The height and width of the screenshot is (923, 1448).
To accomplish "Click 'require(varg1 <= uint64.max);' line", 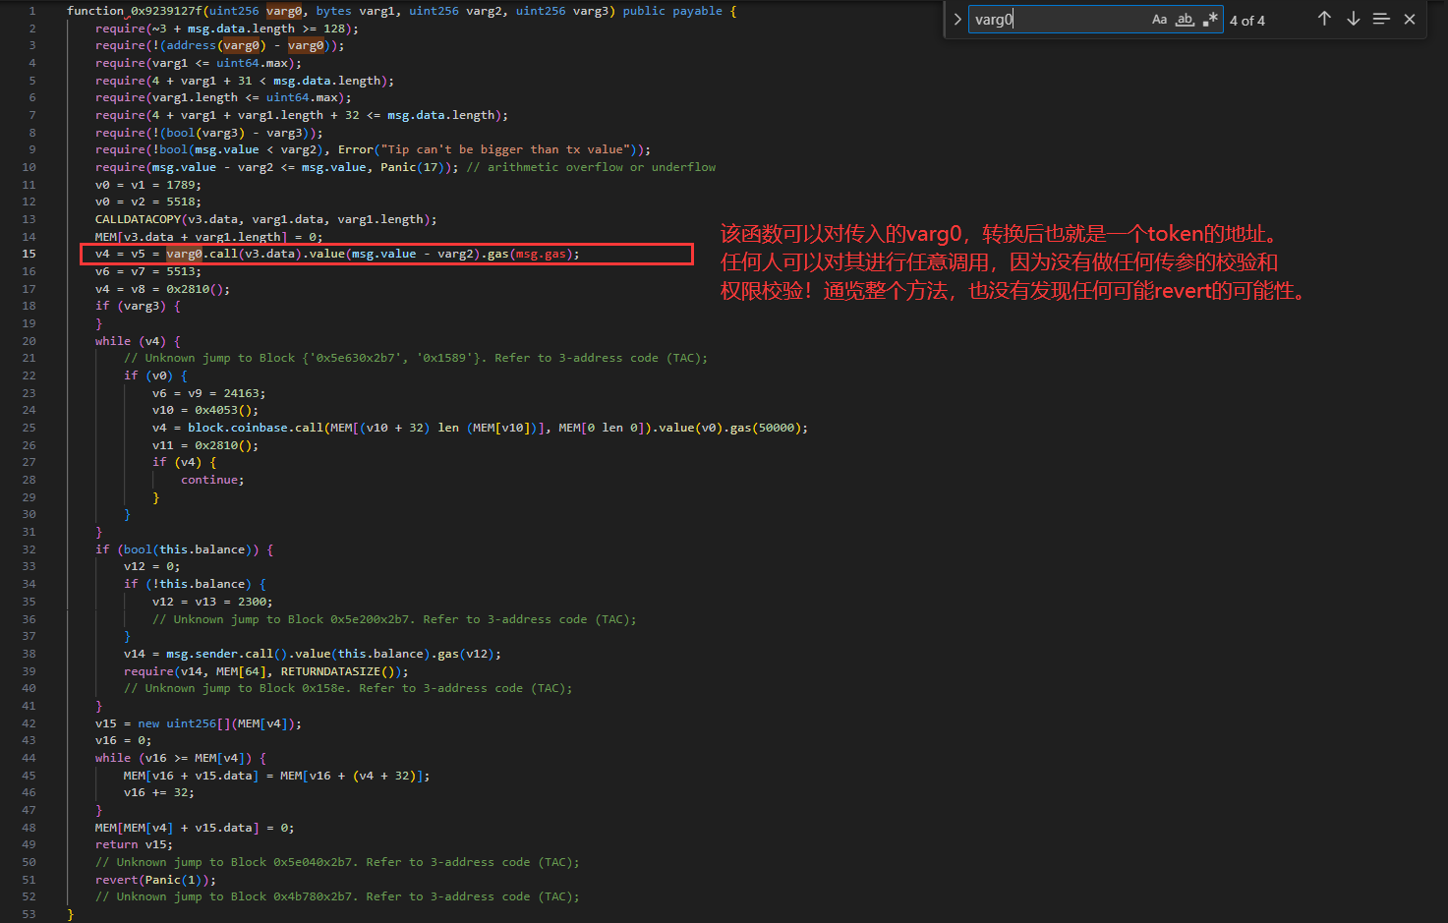I will click(x=199, y=63).
